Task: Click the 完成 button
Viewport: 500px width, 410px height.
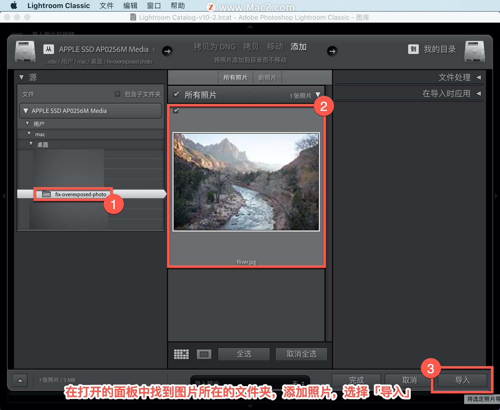Action: point(357,380)
